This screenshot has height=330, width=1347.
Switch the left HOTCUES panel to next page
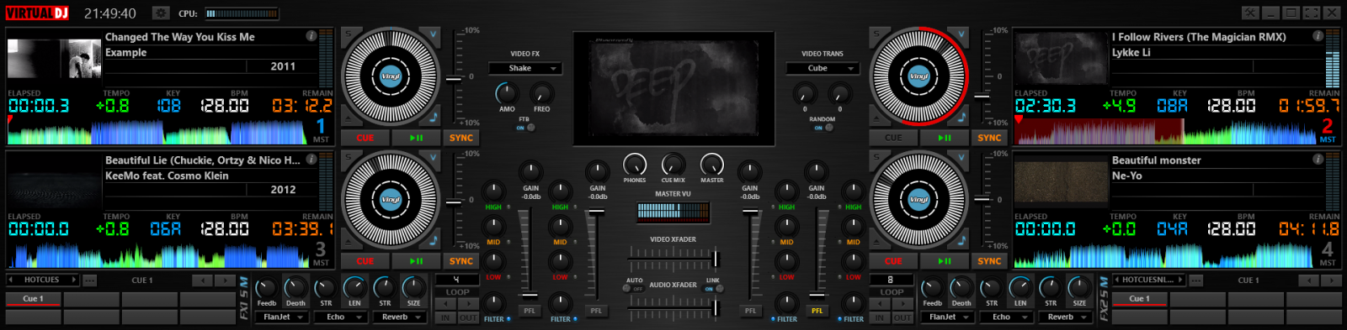coord(74,280)
